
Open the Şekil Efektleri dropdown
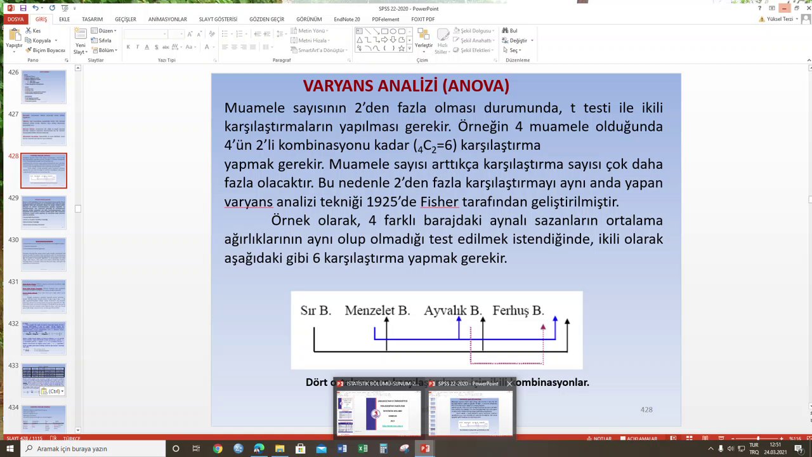(x=475, y=50)
